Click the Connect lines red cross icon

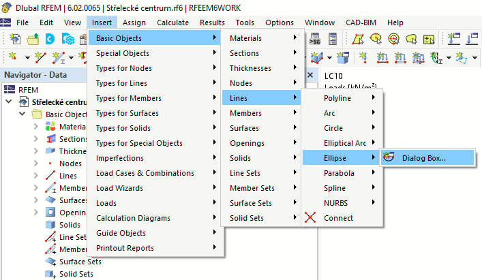point(311,218)
